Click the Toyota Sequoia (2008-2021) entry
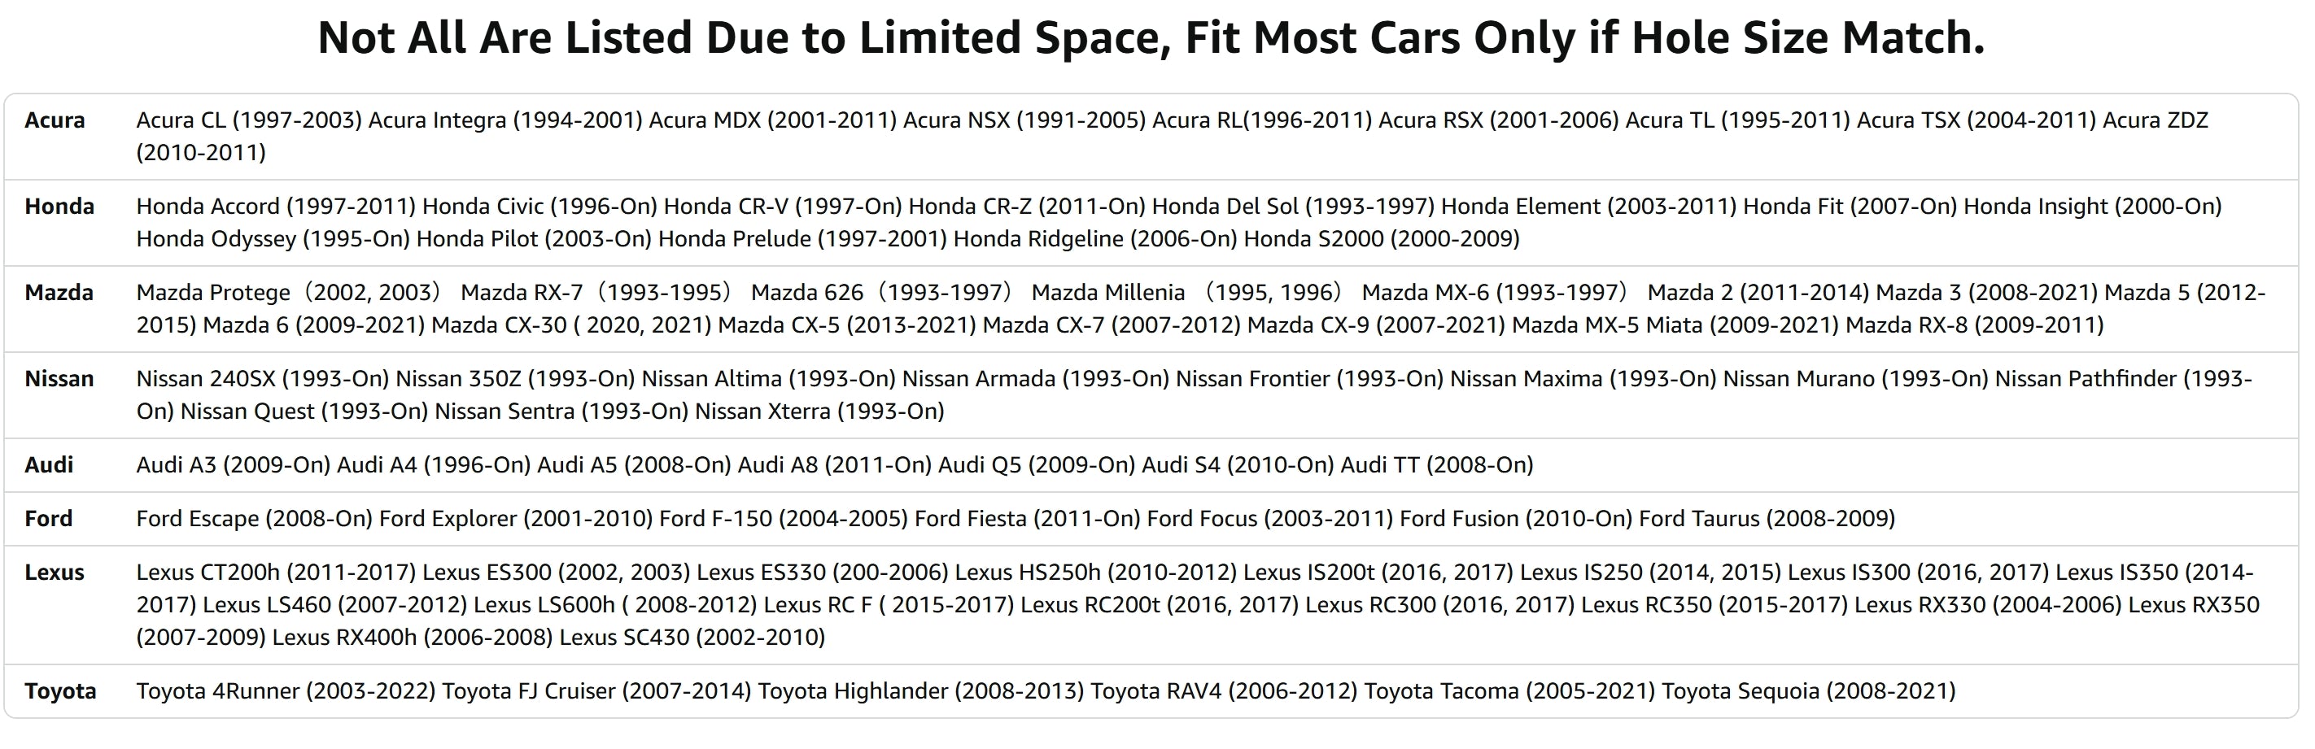This screenshot has width=2315, height=749. (1808, 691)
